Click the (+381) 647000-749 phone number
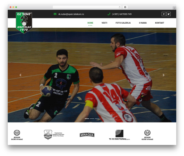The image size is (184, 156). coord(122,14)
